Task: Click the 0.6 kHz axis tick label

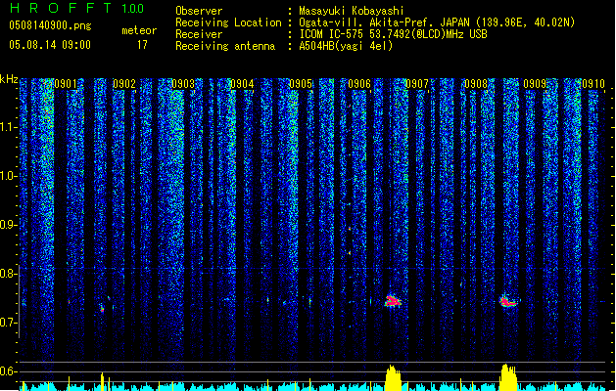Action: click(9, 371)
